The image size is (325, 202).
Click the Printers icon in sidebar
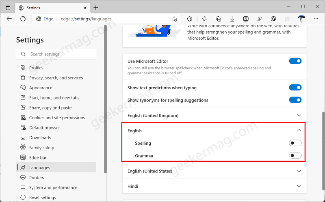(23, 177)
